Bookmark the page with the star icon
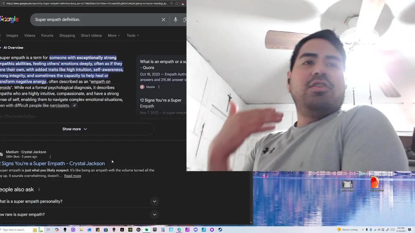 click(176, 4)
